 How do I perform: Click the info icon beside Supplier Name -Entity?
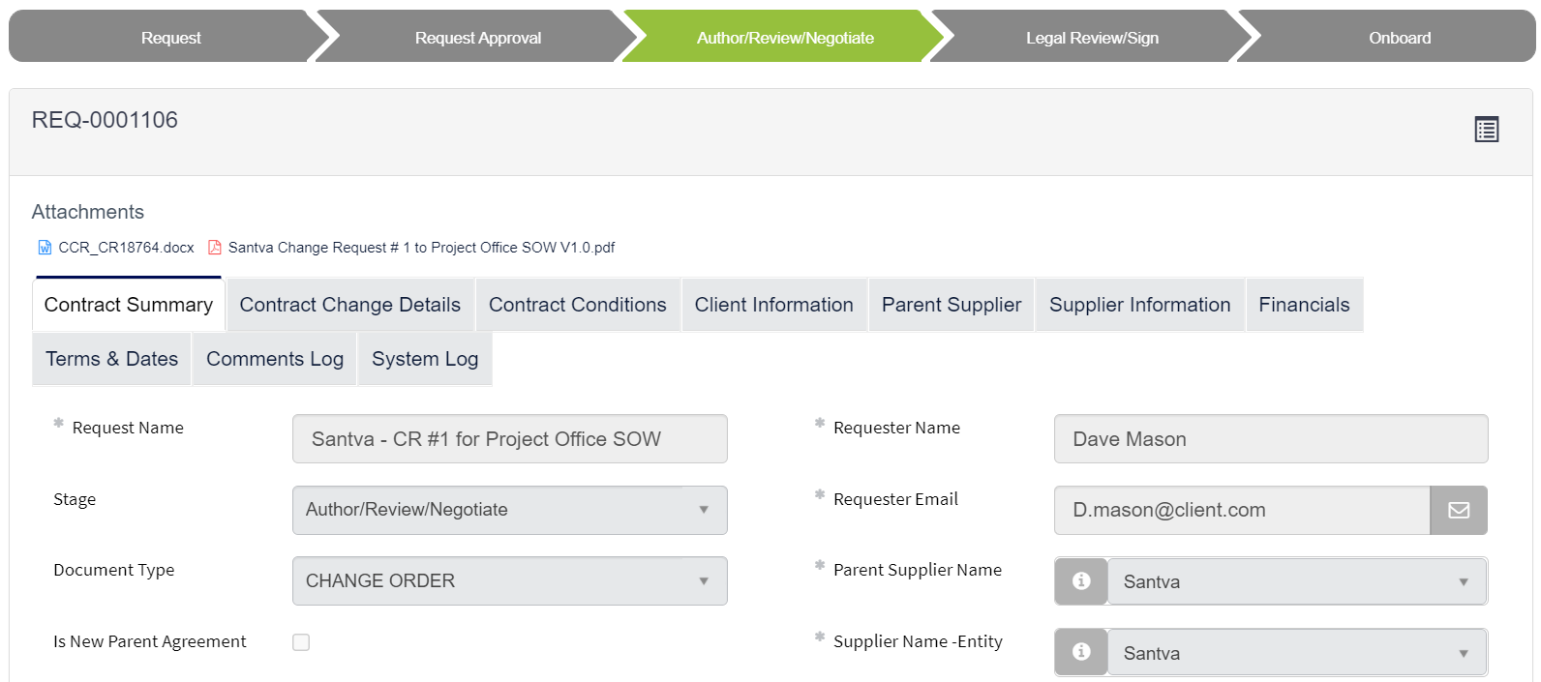tap(1080, 652)
